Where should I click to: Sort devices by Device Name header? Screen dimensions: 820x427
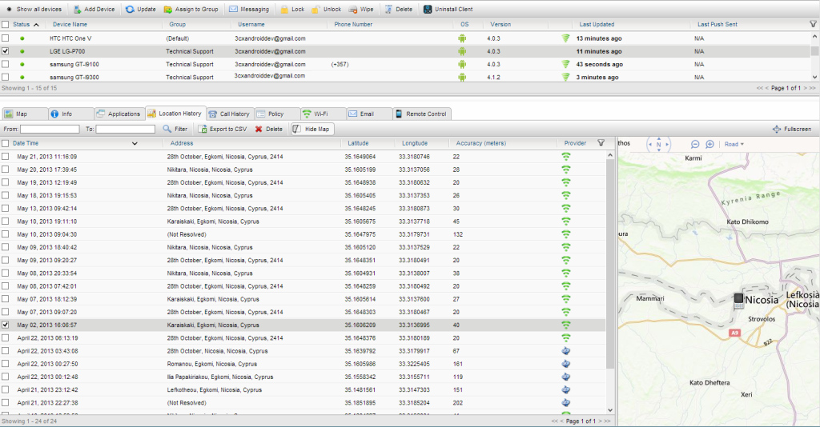(70, 25)
